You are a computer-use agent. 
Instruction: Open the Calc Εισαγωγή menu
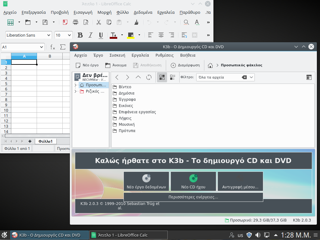pyautogui.click(x=83, y=13)
